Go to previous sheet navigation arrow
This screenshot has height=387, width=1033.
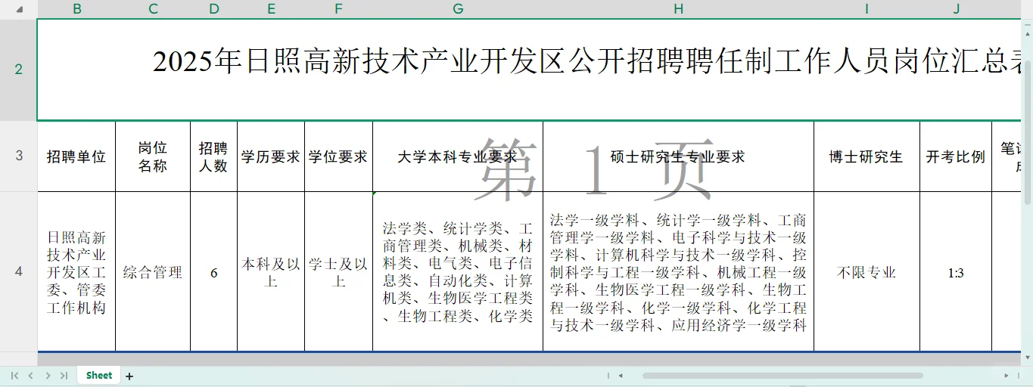point(31,376)
